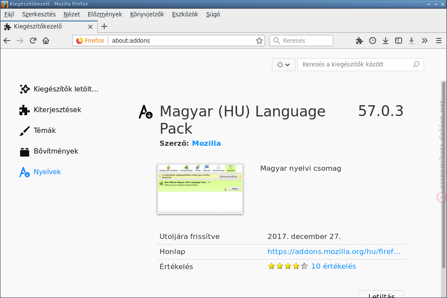Image resolution: width=447 pixels, height=298 pixels.
Task: Click the greyed download toolbar icon
Action: coord(412,41)
